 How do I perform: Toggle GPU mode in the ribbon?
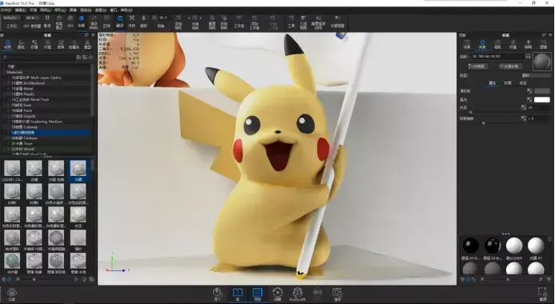70,22
